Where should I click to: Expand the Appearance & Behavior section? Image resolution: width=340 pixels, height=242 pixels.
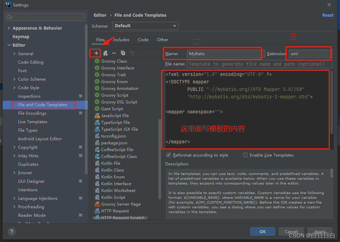pyautogui.click(x=9, y=28)
